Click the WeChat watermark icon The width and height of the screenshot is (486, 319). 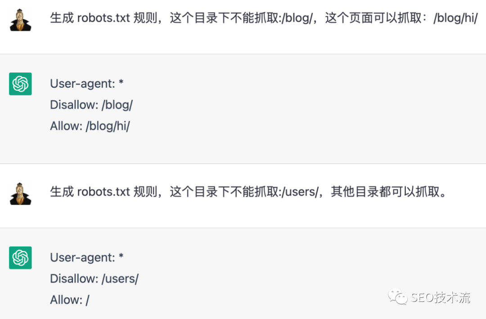[399, 297]
